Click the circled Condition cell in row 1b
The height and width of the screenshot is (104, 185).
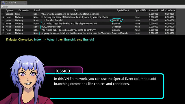pos(116,20)
